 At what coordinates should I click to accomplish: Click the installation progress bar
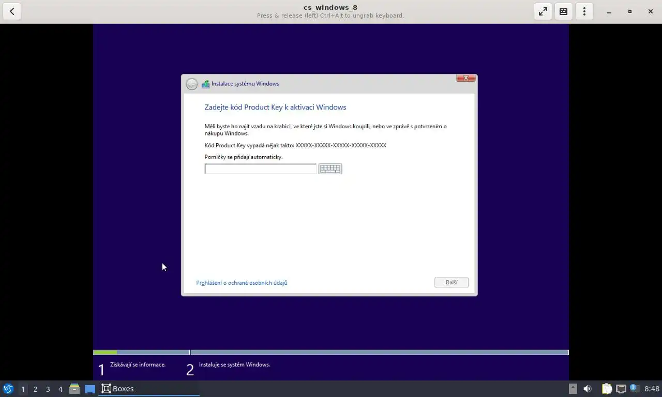(331, 353)
